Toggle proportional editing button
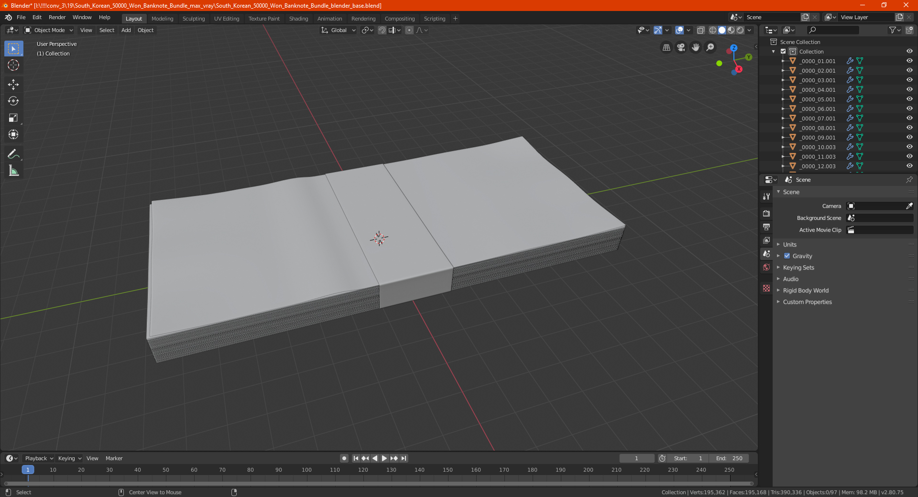This screenshot has height=497, width=918. (x=409, y=30)
